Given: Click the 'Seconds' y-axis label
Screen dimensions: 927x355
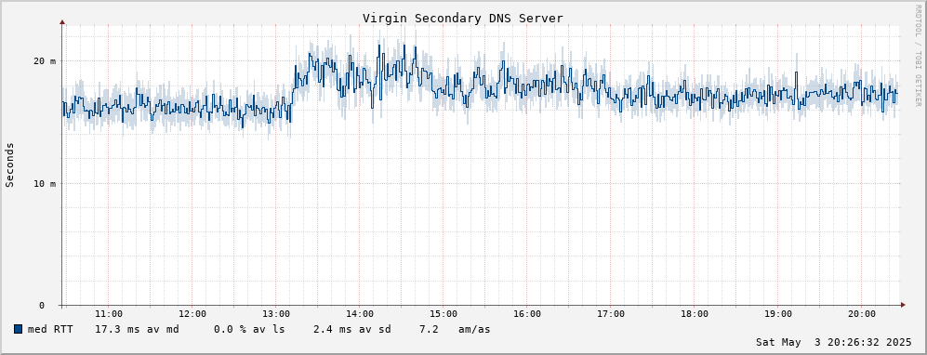Looking at the screenshot, I should click(9, 165).
